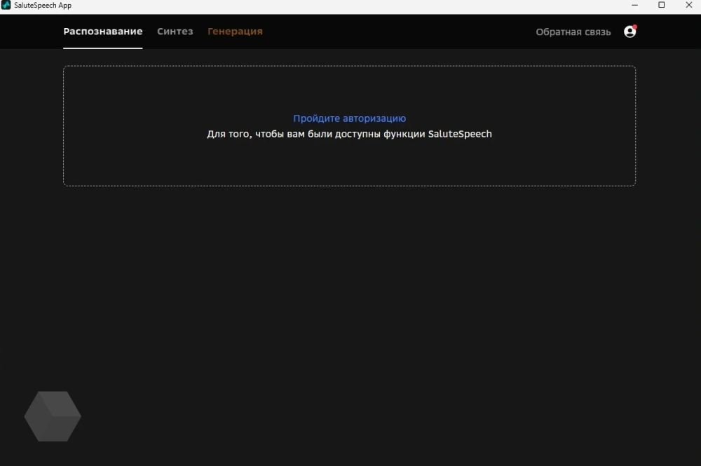701x466 pixels.
Task: Click the word SaluteSpeech in the description
Action: pos(460,134)
